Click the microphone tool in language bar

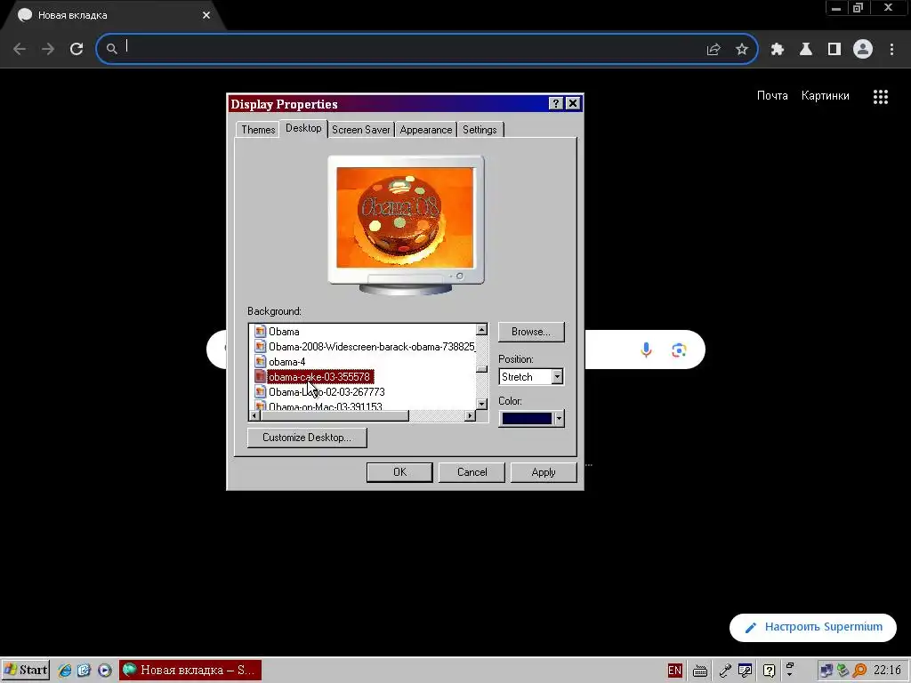coord(724,671)
